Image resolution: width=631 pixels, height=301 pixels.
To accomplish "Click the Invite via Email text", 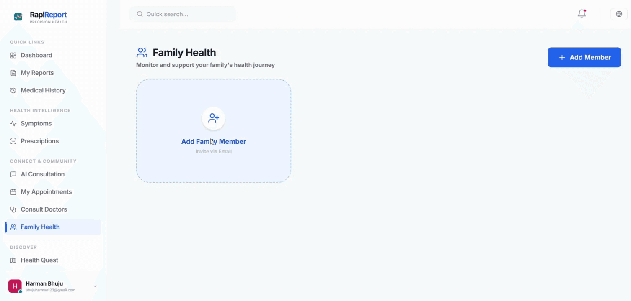I will point(214,151).
